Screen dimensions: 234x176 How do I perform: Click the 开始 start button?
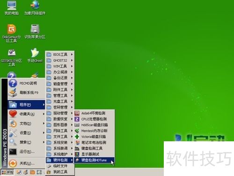click(8, 172)
